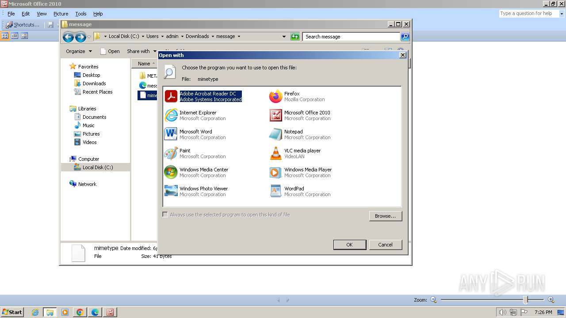The image size is (566, 318).
Task: Select Desktop under Favorites
Action: tap(87, 75)
